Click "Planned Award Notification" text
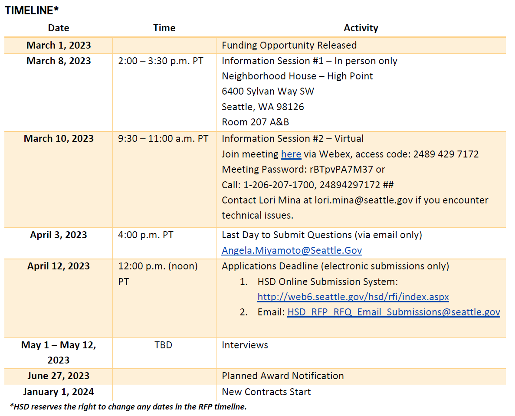 (282, 376)
